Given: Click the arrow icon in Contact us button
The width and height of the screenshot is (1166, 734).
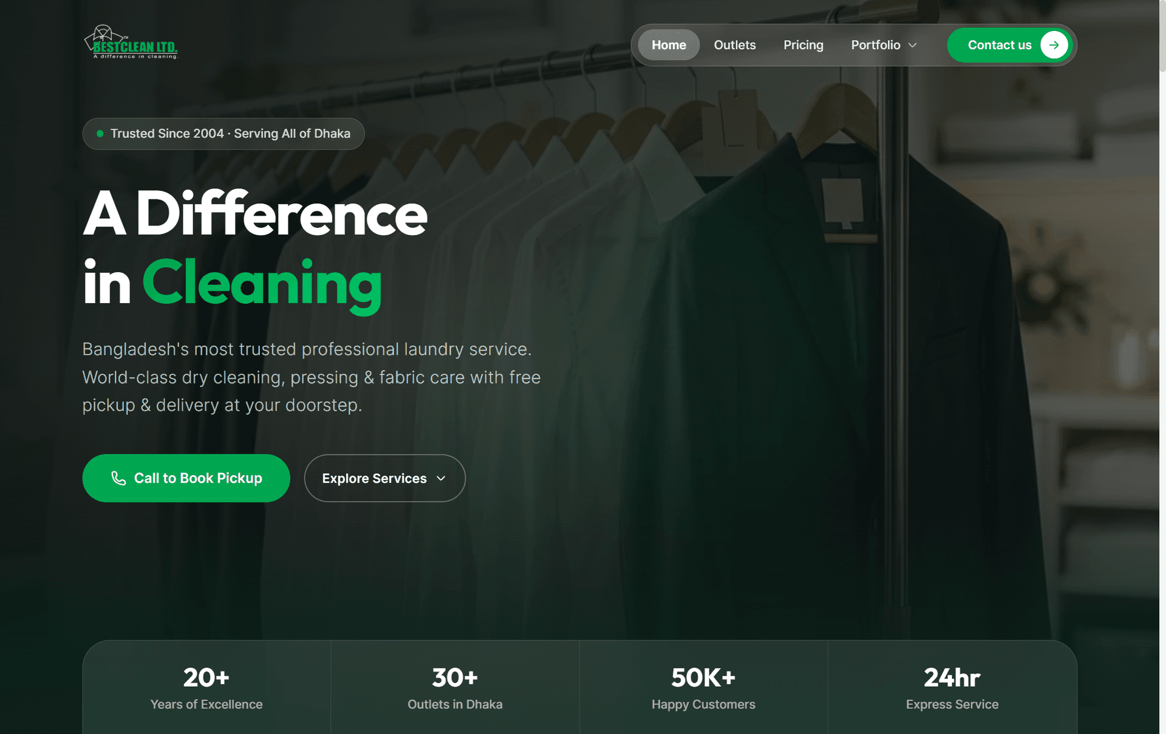Looking at the screenshot, I should [x=1054, y=45].
